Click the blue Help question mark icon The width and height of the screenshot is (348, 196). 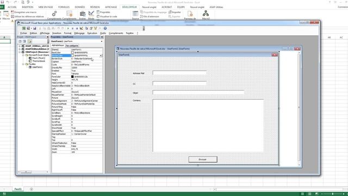(105, 28)
